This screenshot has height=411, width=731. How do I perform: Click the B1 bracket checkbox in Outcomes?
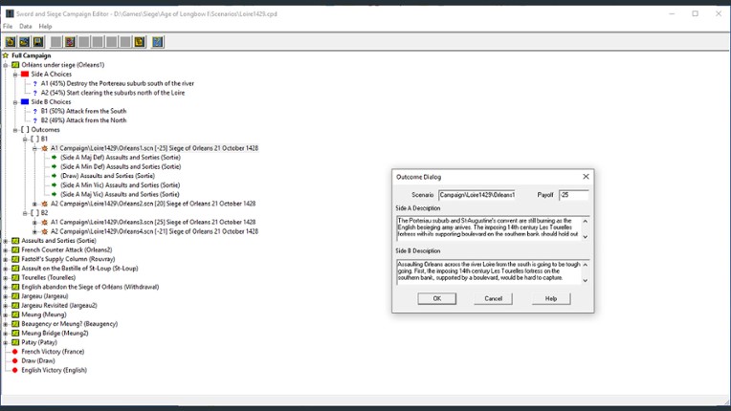pyautogui.click(x=34, y=140)
